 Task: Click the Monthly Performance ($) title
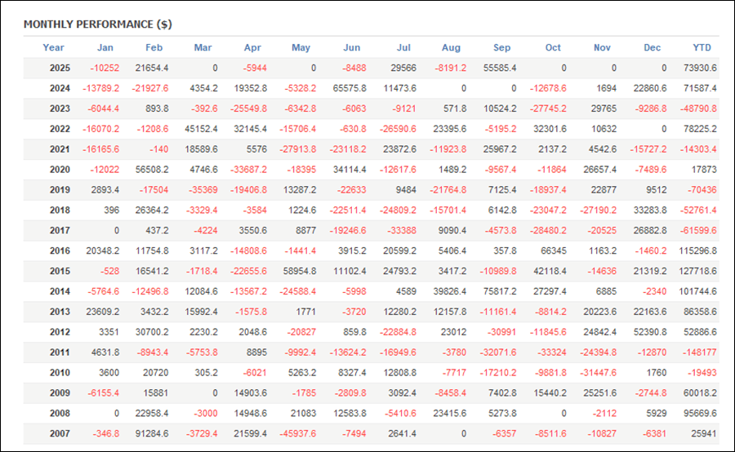[x=97, y=24]
